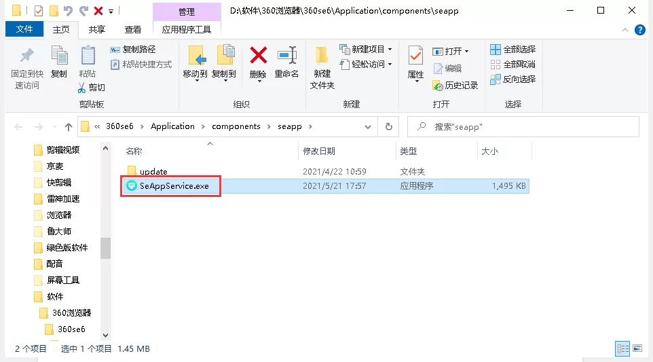Screen dimensions: 653x362
Task: Open the Open (打开) dropdown
Action: [451, 51]
